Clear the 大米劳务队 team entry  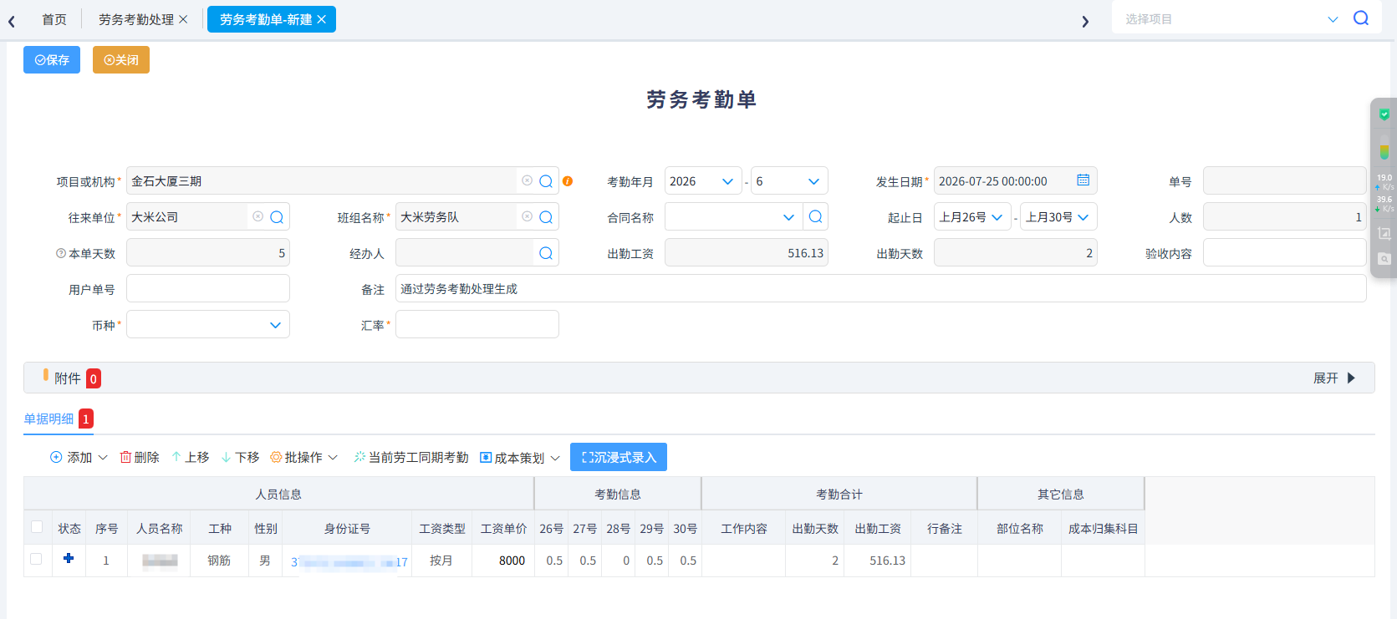click(527, 216)
